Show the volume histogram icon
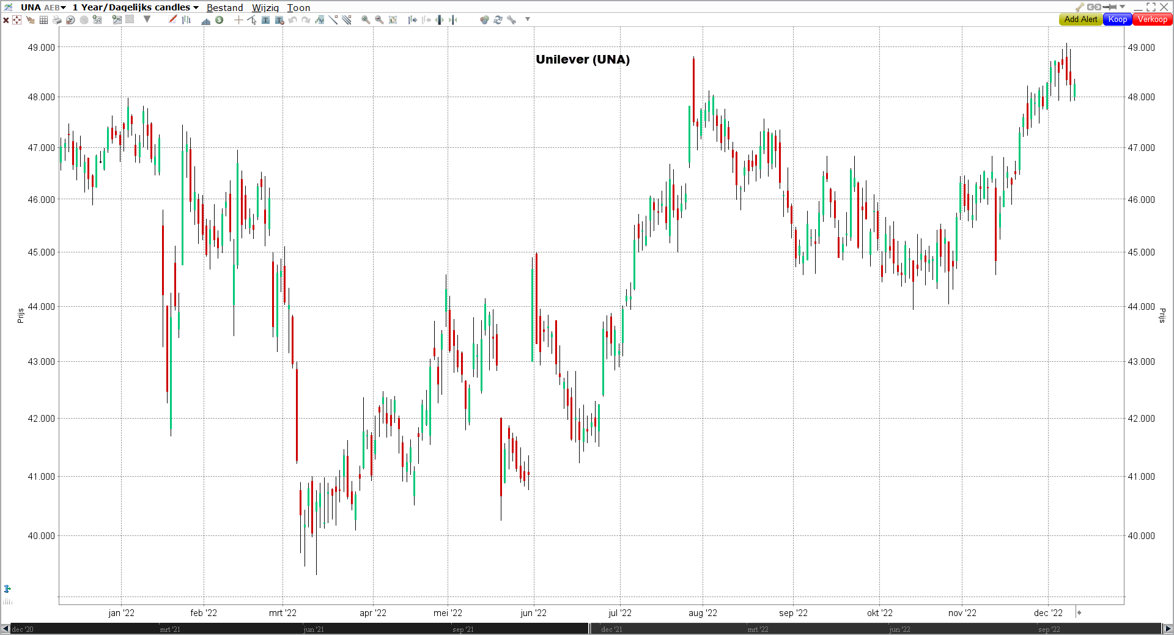This screenshot has width=1174, height=635. pos(205,21)
